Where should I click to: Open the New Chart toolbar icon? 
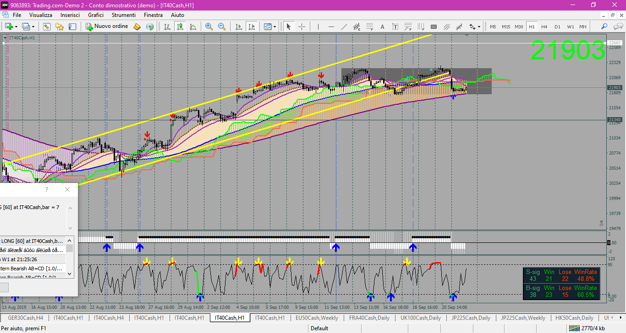(8, 27)
